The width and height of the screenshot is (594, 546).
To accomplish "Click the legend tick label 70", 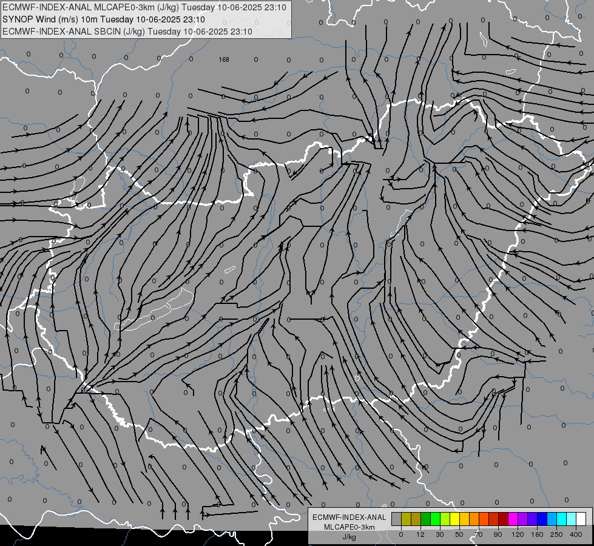I will 479,534.
